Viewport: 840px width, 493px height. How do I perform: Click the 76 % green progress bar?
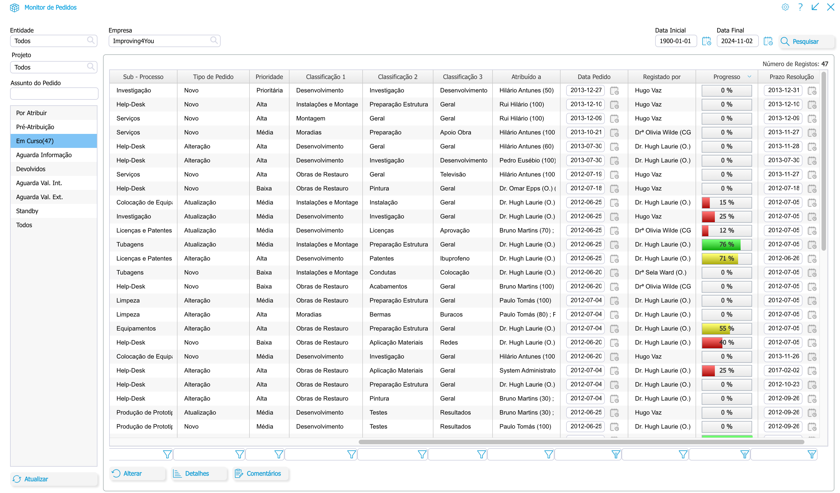[x=726, y=245]
